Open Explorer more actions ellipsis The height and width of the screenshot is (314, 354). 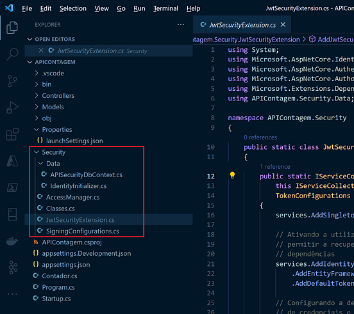[181, 24]
